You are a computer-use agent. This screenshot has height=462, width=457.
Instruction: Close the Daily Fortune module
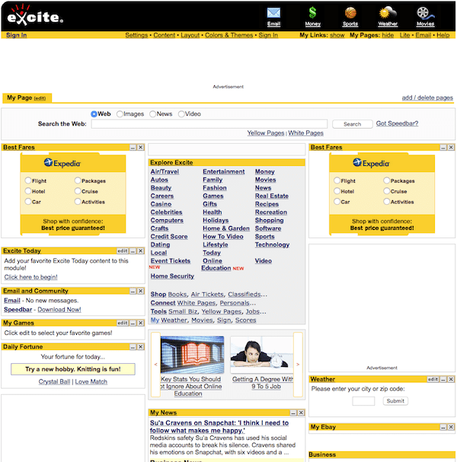(141, 347)
